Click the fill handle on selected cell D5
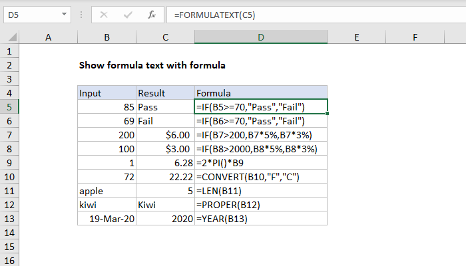This screenshot has height=266, width=466. click(x=327, y=113)
